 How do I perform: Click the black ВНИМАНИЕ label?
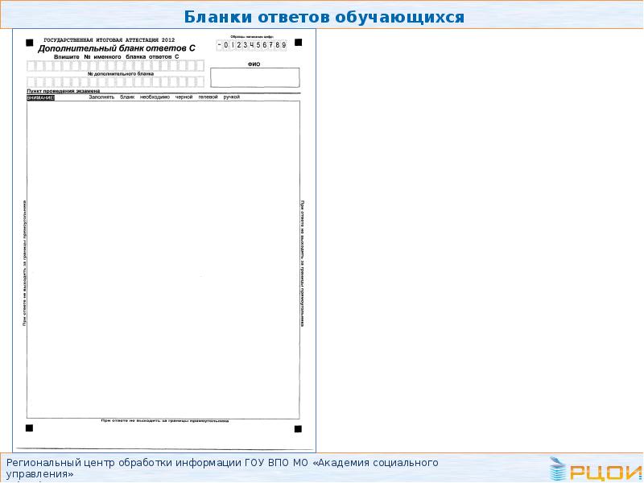pyautogui.click(x=40, y=97)
